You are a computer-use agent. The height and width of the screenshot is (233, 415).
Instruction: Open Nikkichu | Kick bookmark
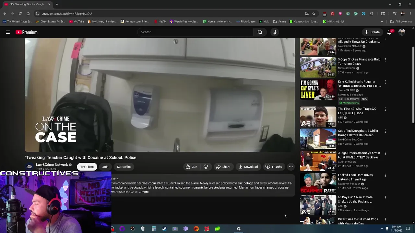[x=333, y=22]
